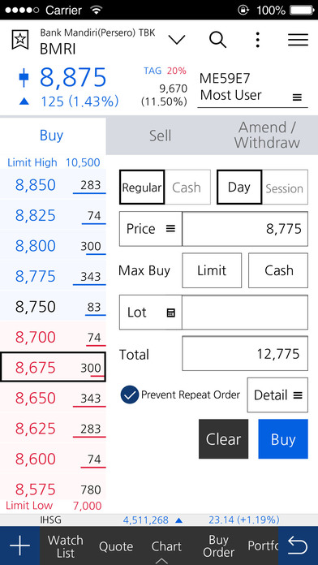The width and height of the screenshot is (318, 565).
Task: Uncheck Prevent Repeat Order checkbox
Action: point(130,395)
